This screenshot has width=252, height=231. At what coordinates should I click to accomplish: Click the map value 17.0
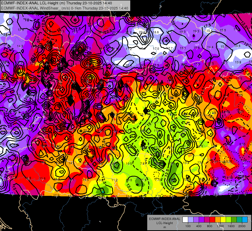point(156,49)
